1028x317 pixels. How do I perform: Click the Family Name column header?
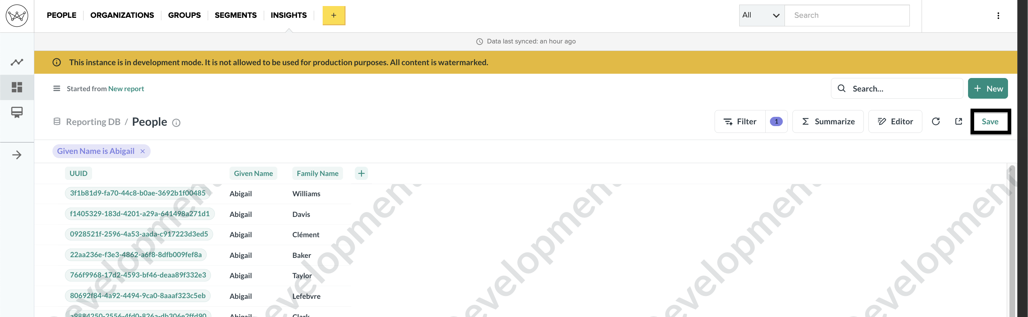click(318, 173)
